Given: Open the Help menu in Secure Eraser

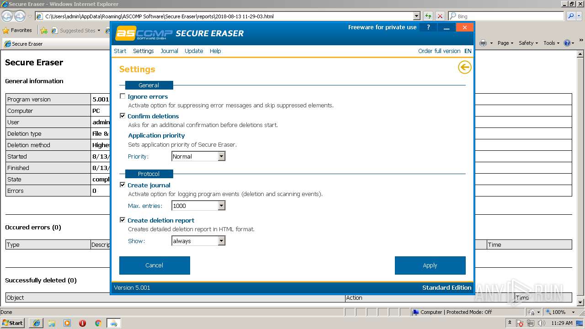Looking at the screenshot, I should (215, 51).
